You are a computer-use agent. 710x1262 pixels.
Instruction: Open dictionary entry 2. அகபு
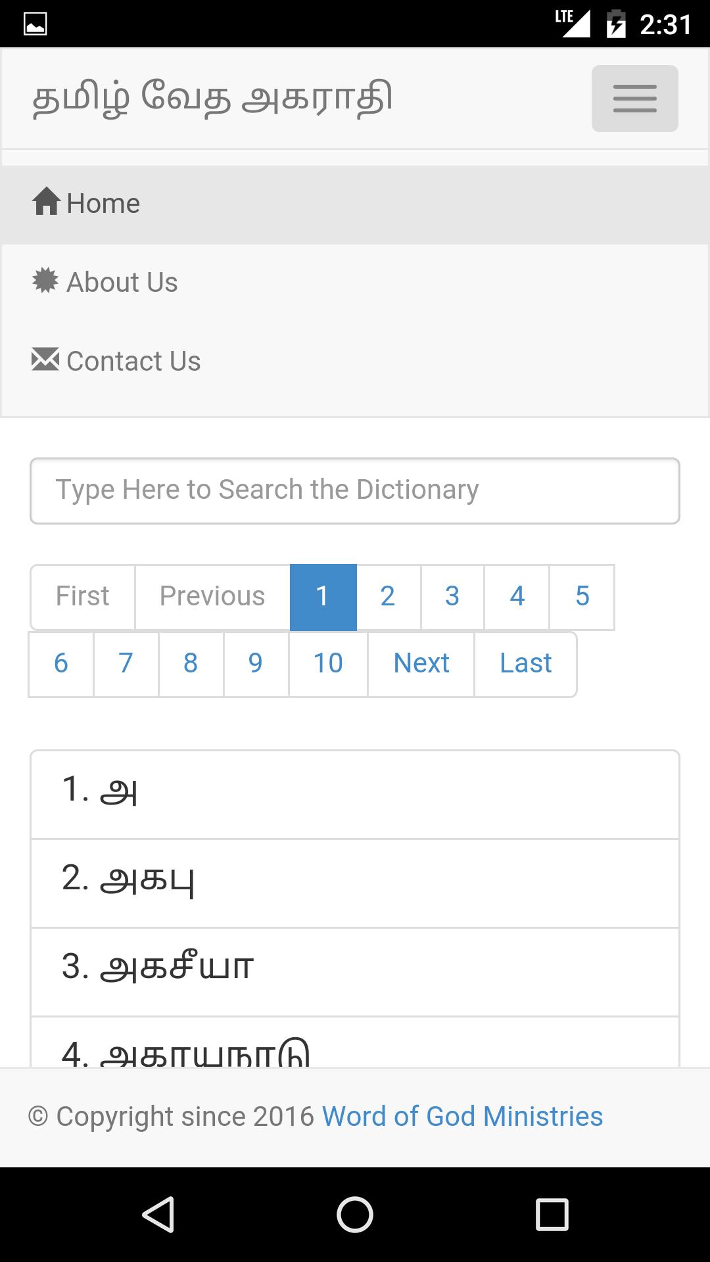[x=355, y=883]
